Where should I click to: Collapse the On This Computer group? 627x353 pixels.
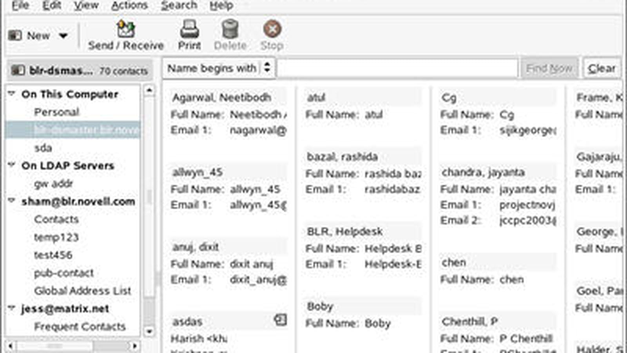pos(12,94)
